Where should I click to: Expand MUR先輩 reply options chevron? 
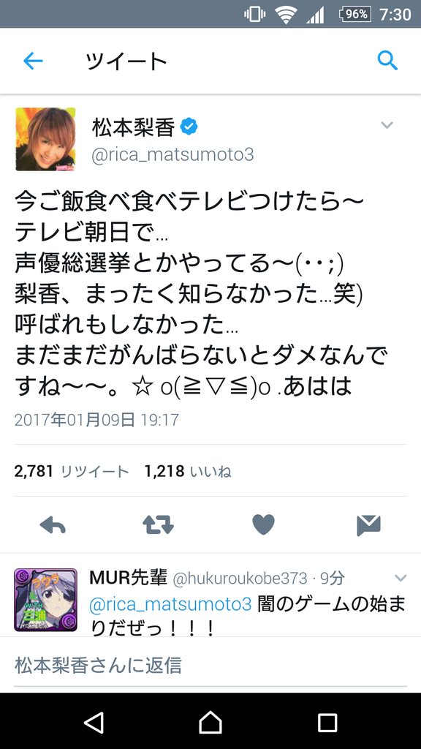click(x=400, y=578)
